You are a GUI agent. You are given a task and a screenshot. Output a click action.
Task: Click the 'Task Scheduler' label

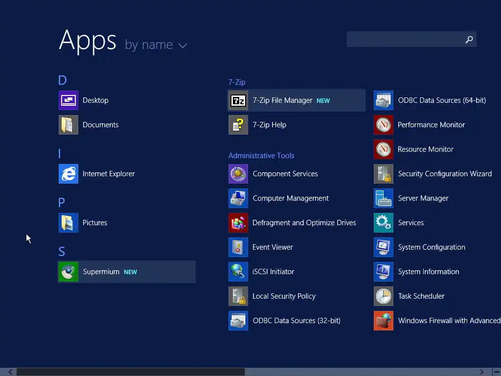(x=421, y=296)
